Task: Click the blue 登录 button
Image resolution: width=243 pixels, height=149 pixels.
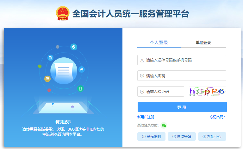Action: [x=182, y=107]
